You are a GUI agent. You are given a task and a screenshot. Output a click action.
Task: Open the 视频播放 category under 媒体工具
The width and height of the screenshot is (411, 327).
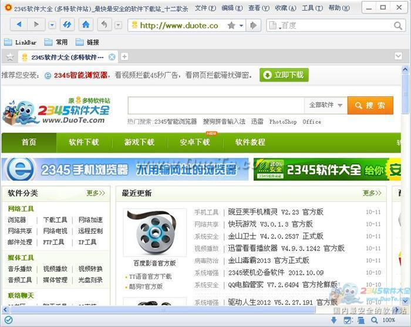tap(55, 269)
